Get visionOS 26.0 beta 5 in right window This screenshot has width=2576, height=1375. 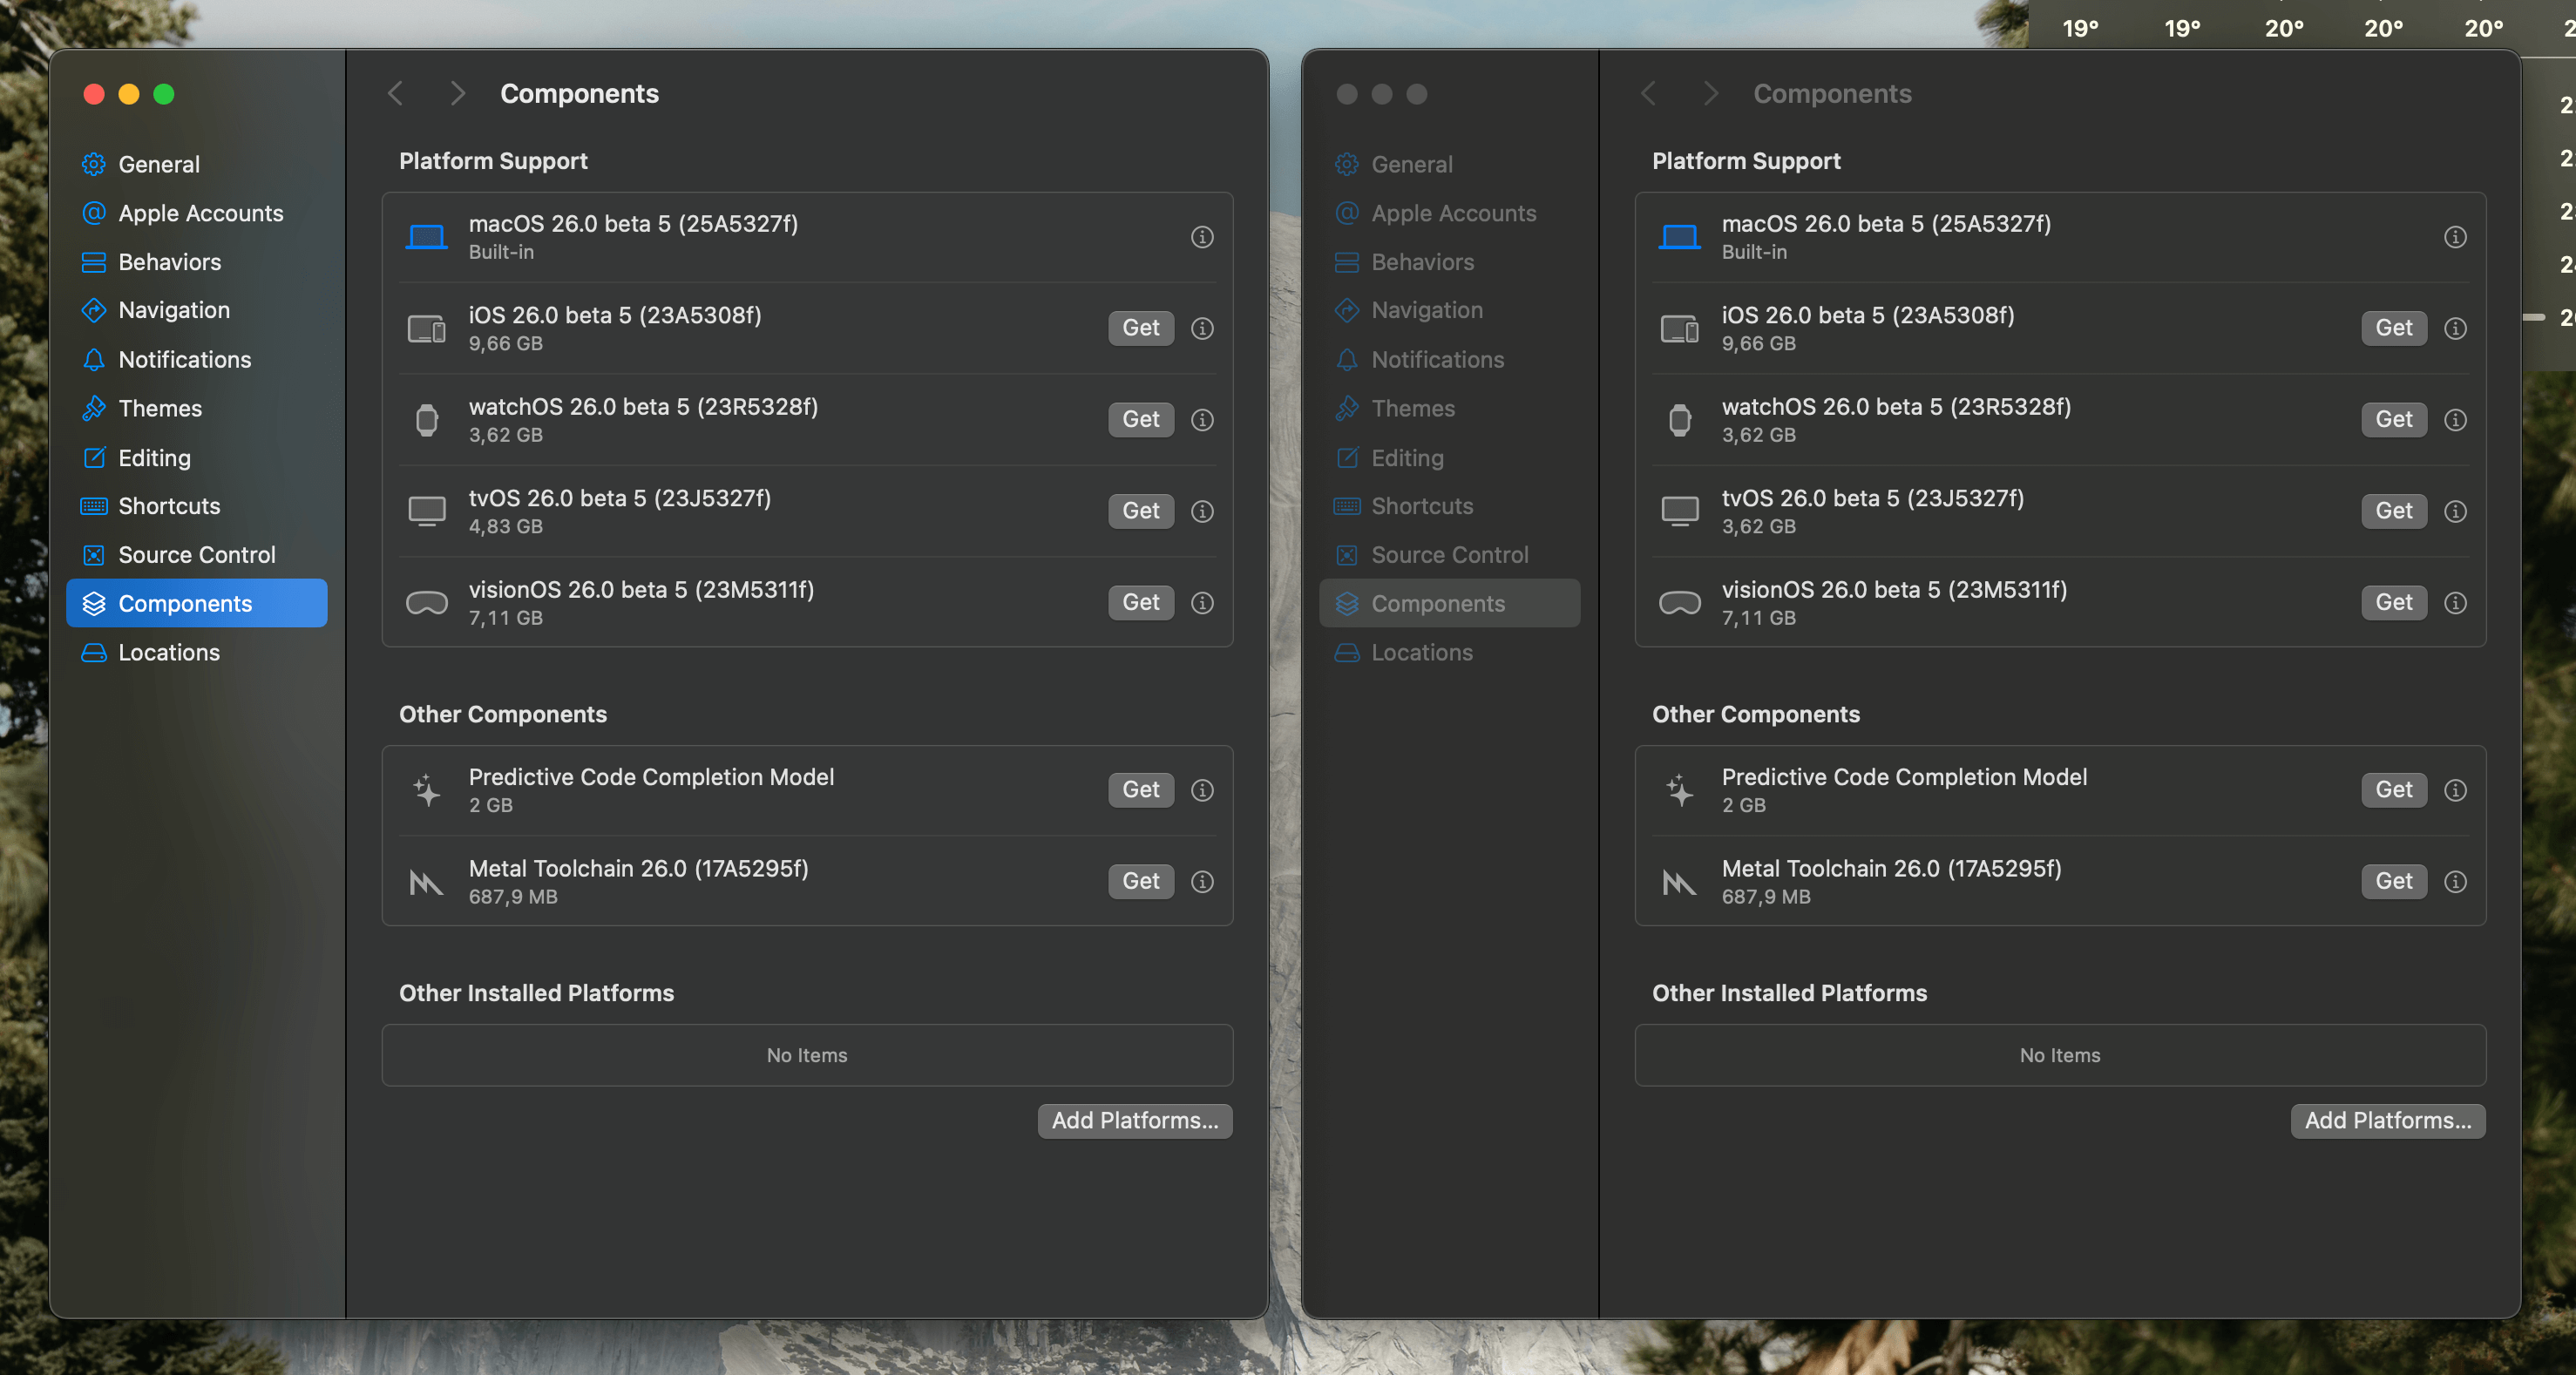tap(2394, 603)
